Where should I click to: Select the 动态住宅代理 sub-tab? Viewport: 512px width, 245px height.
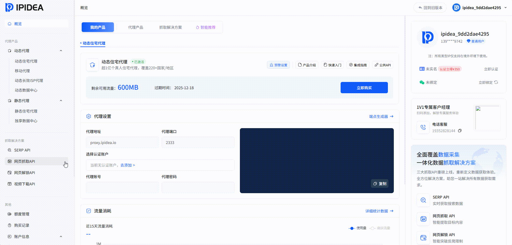(93, 43)
